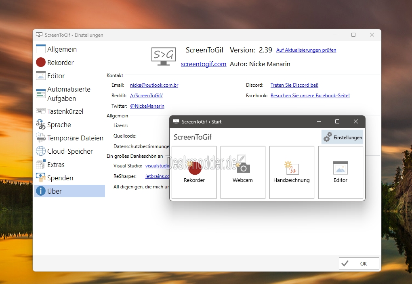Click the gear icon on Einstellungen button
412x284 pixels.
tap(328, 137)
